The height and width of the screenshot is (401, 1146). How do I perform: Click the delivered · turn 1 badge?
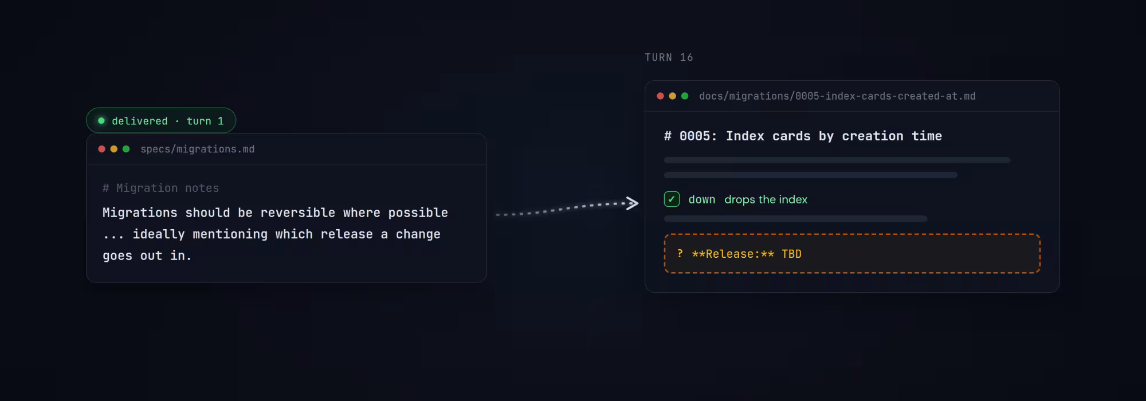coord(161,120)
